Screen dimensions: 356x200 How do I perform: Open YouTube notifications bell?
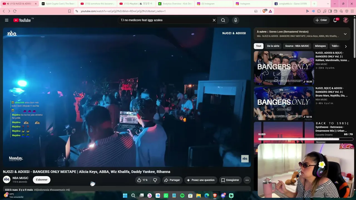[335, 20]
